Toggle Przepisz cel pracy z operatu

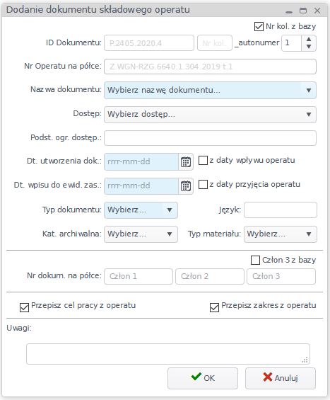[24, 308]
